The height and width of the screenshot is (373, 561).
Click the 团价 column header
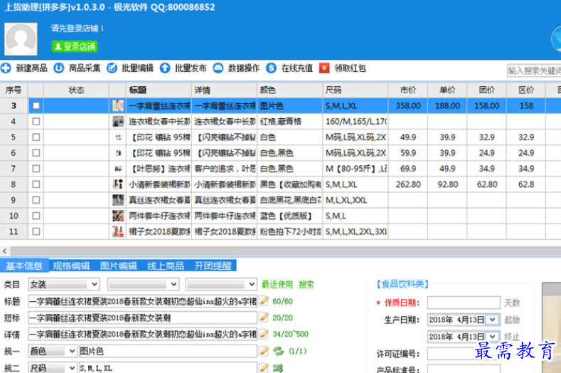click(x=486, y=90)
